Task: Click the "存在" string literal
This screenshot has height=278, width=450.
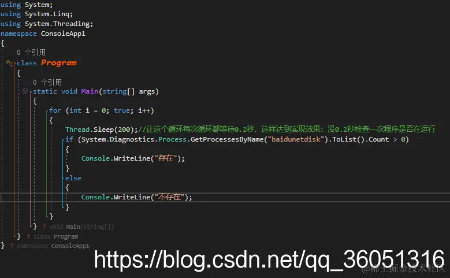Action: tap(166, 158)
